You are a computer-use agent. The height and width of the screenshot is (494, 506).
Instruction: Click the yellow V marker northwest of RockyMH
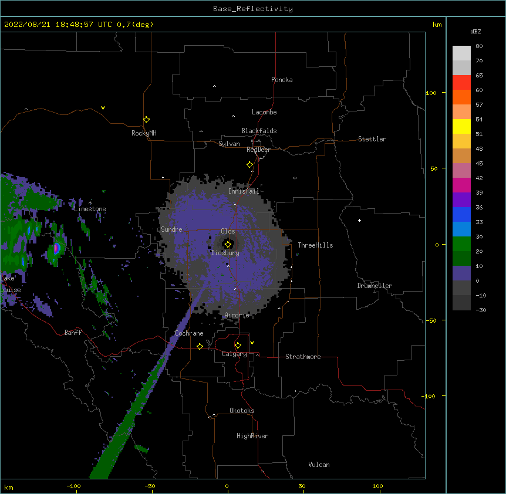[103, 108]
